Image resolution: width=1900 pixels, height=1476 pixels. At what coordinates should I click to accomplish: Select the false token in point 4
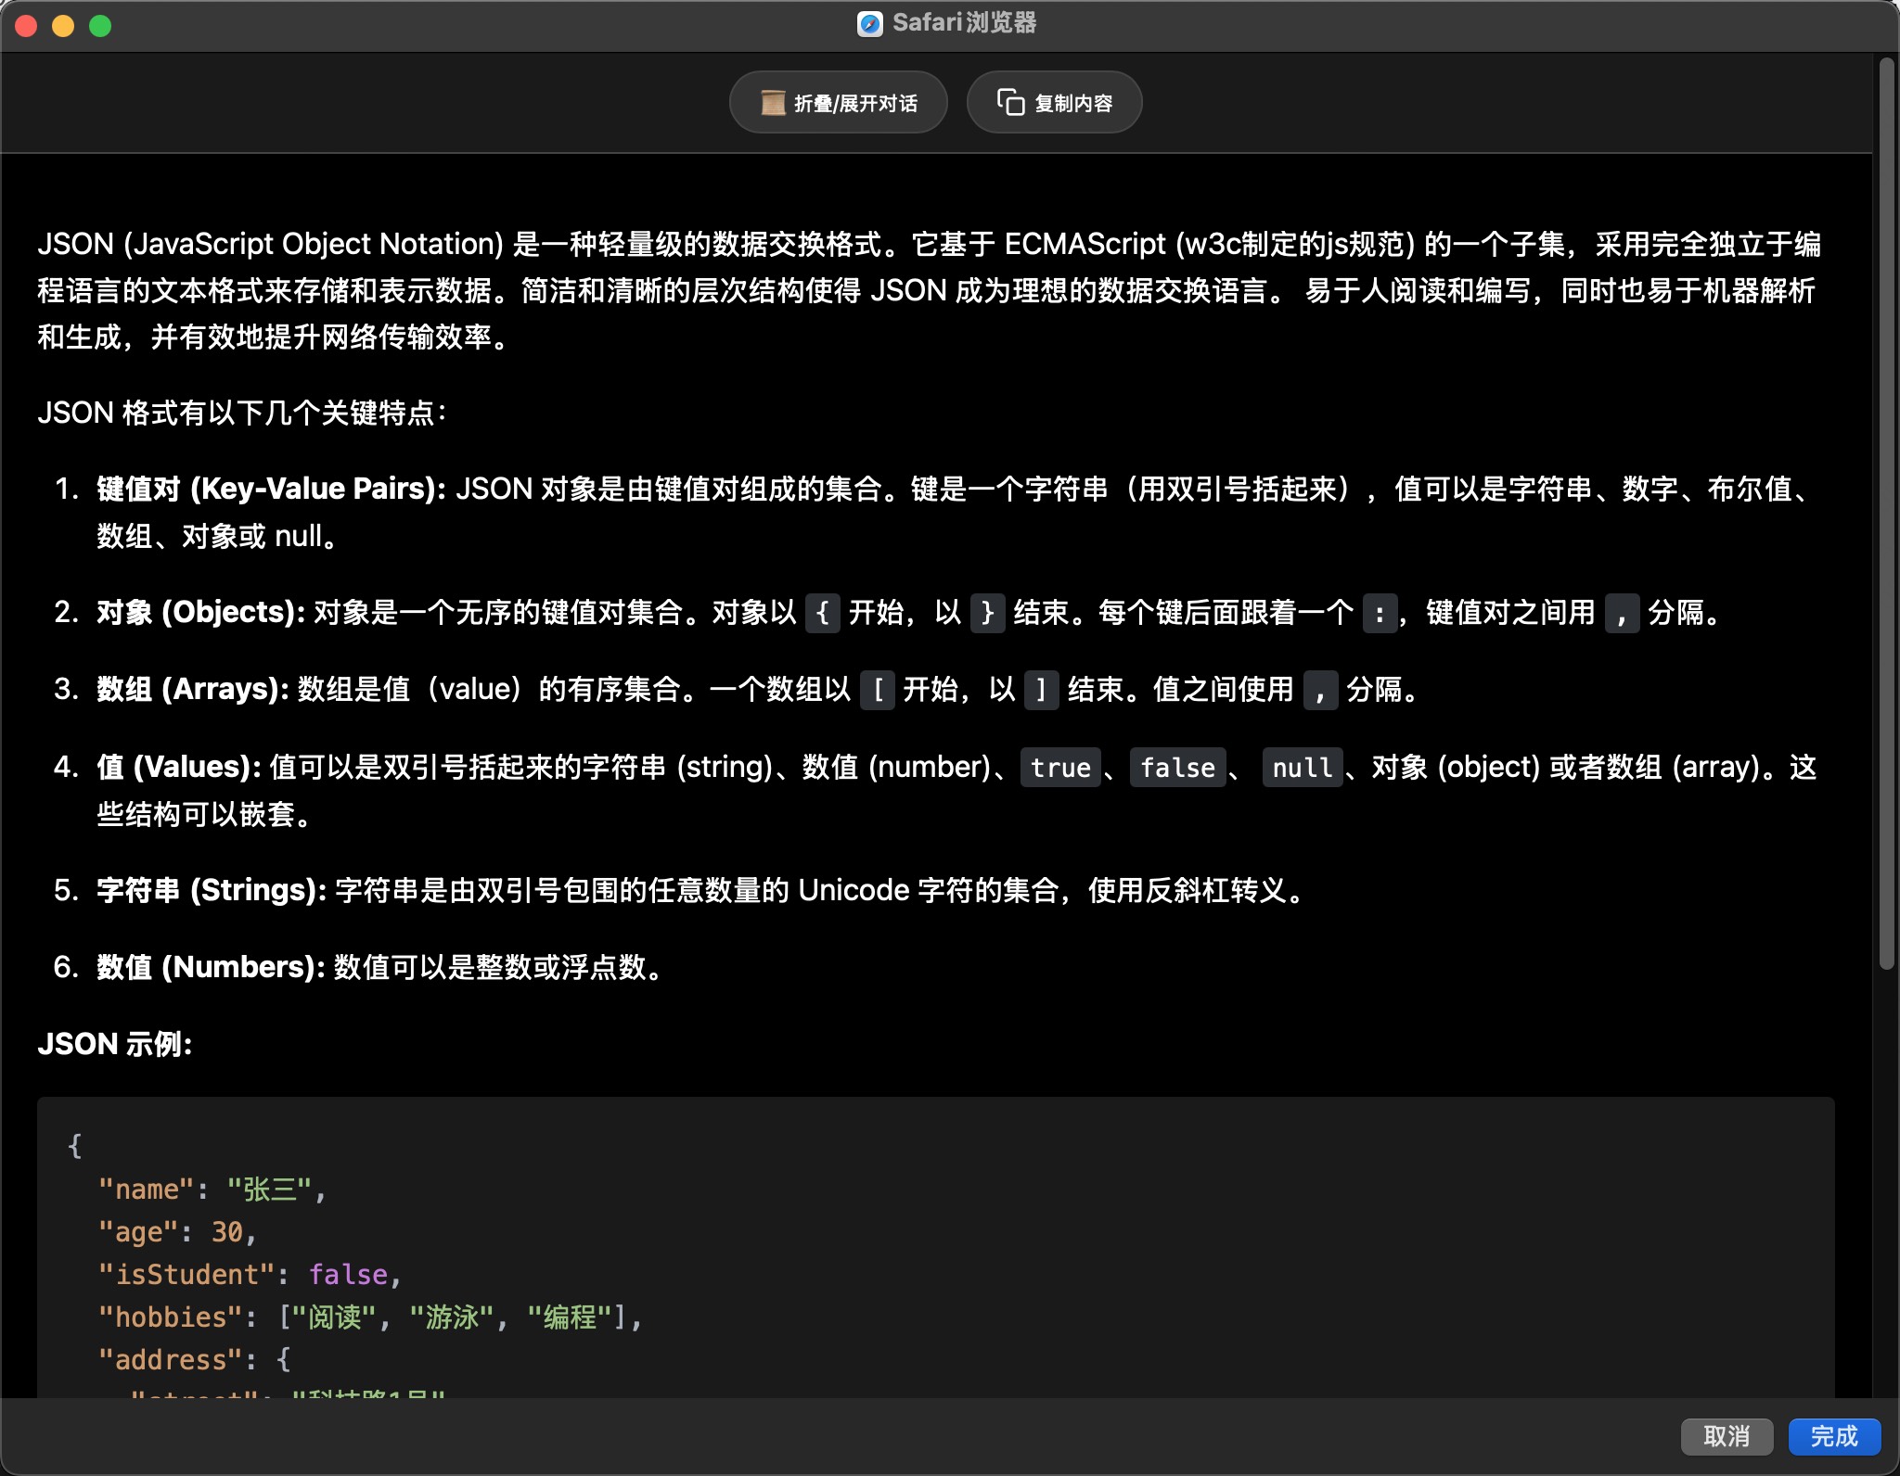point(1176,768)
